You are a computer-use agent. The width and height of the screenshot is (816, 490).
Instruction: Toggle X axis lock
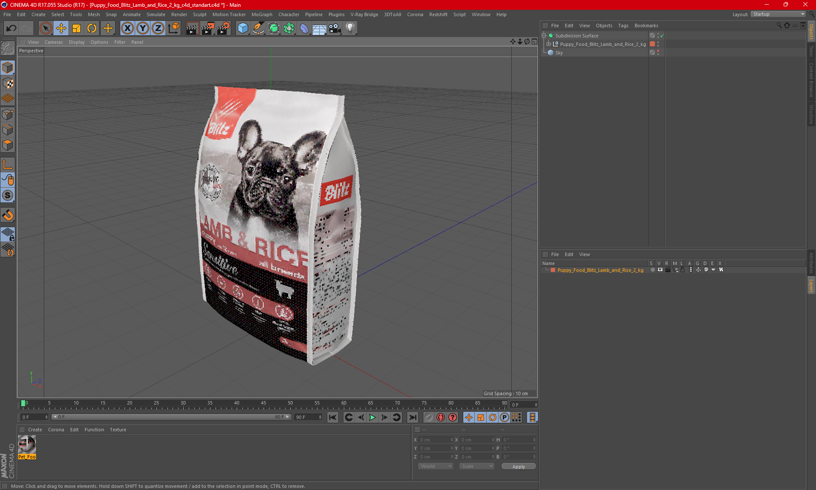click(x=127, y=28)
